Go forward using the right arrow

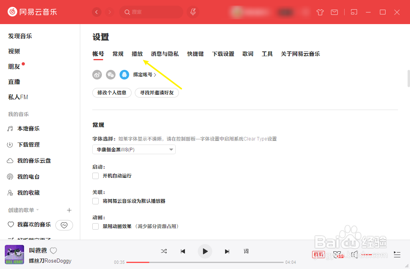[x=110, y=12]
